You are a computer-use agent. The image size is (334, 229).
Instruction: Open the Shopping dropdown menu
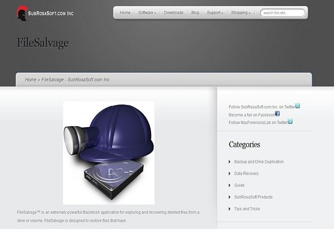241,13
